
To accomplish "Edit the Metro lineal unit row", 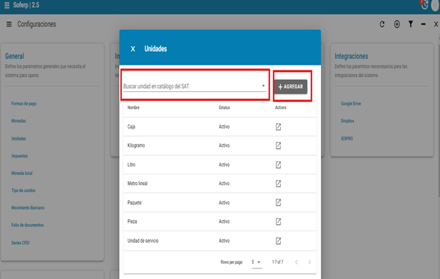I will [x=278, y=184].
